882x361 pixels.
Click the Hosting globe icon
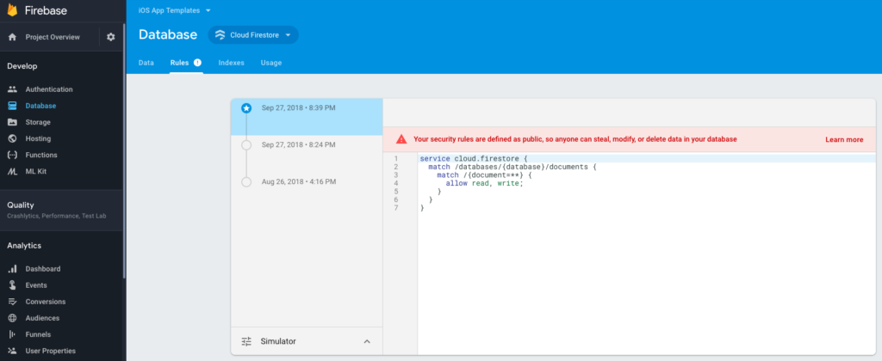(12, 138)
